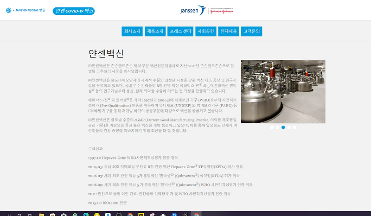Open the JANSSEN GLOBAL 방문 link
371x216 pixels.
click(30, 10)
